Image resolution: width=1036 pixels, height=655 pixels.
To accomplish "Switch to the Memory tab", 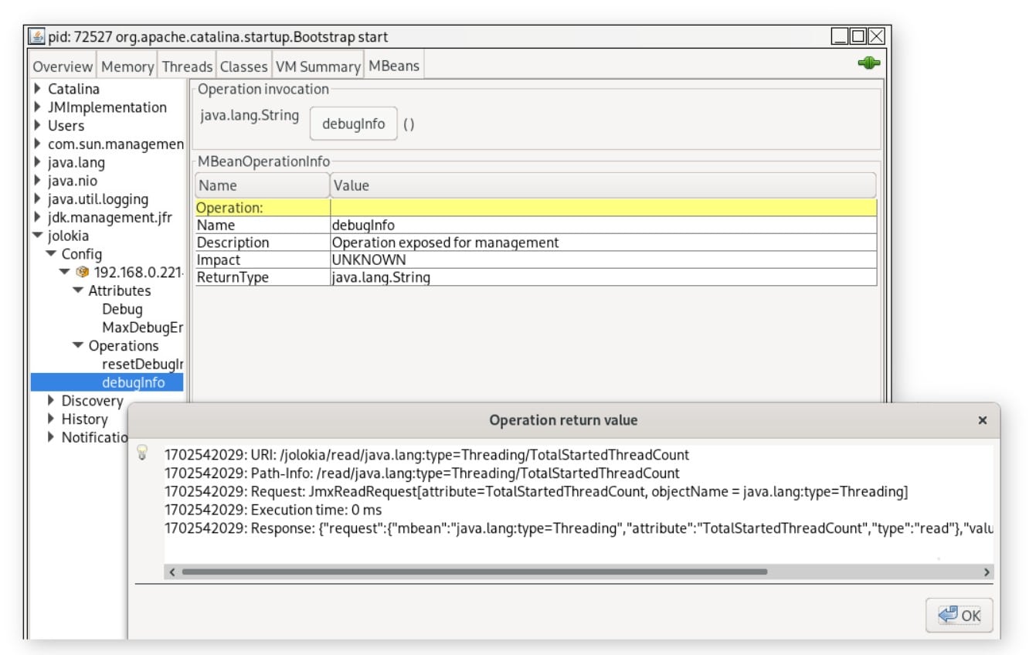I will [x=127, y=66].
